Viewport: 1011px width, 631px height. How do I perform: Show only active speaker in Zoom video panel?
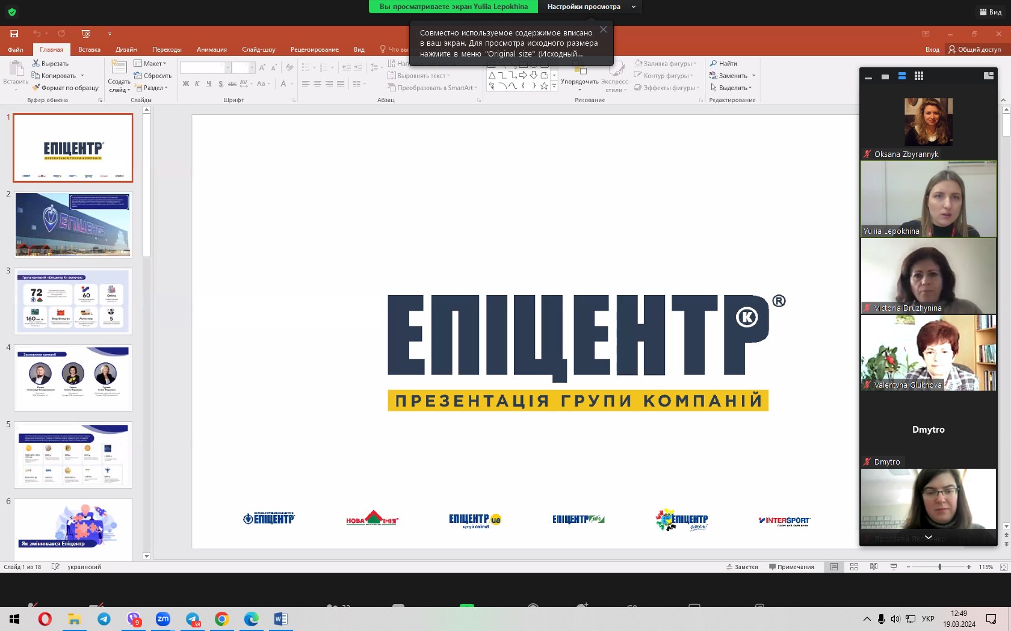885,76
